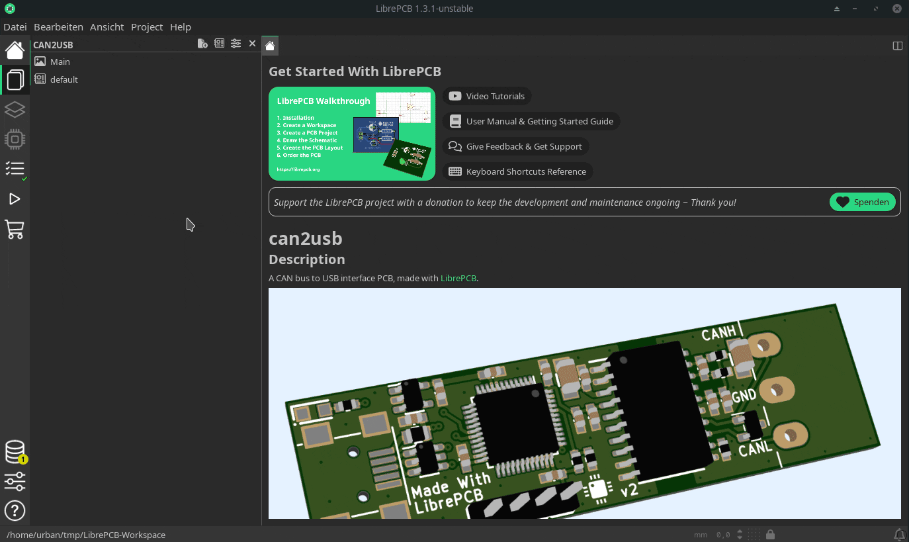Open the help question mark icon
This screenshot has width=909, height=542.
15,511
